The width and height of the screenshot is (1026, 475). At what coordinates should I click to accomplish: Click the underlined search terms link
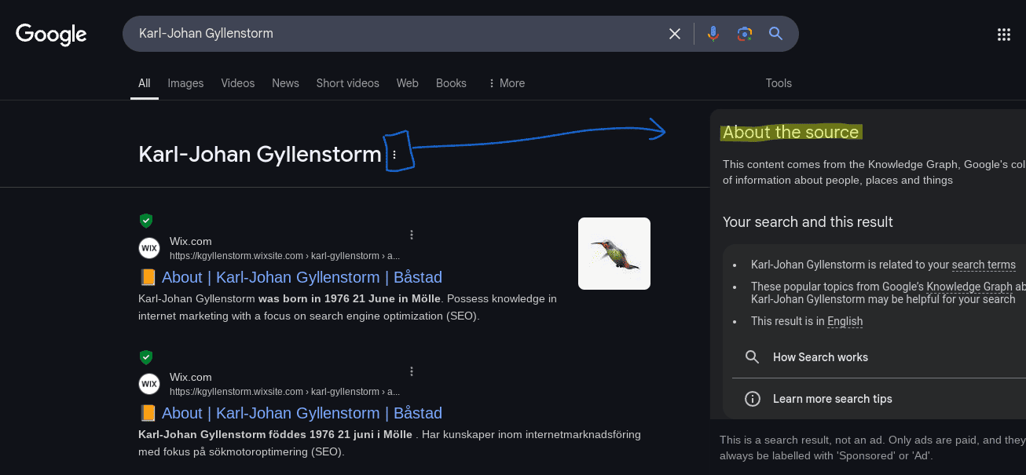point(984,265)
